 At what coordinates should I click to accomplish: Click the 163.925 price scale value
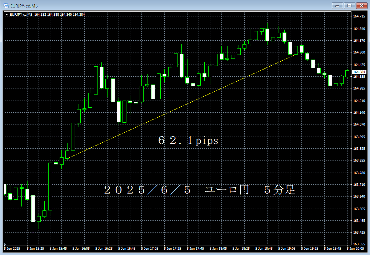tap(359, 149)
